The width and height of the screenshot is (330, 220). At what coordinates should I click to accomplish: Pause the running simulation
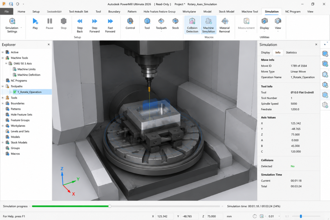[49, 24]
